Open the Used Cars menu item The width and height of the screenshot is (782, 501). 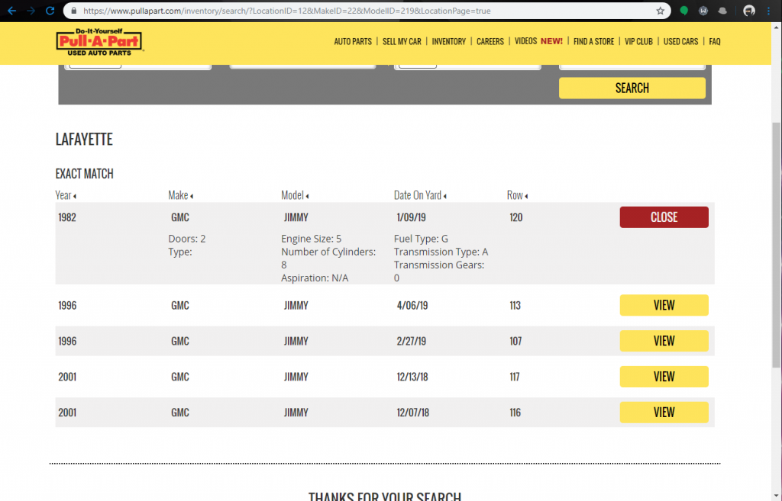(x=680, y=41)
